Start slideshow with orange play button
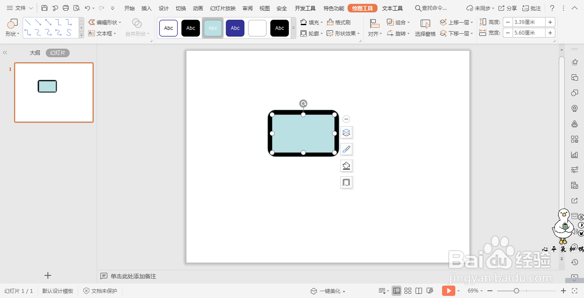This screenshot has width=584, height=298. 448,291
